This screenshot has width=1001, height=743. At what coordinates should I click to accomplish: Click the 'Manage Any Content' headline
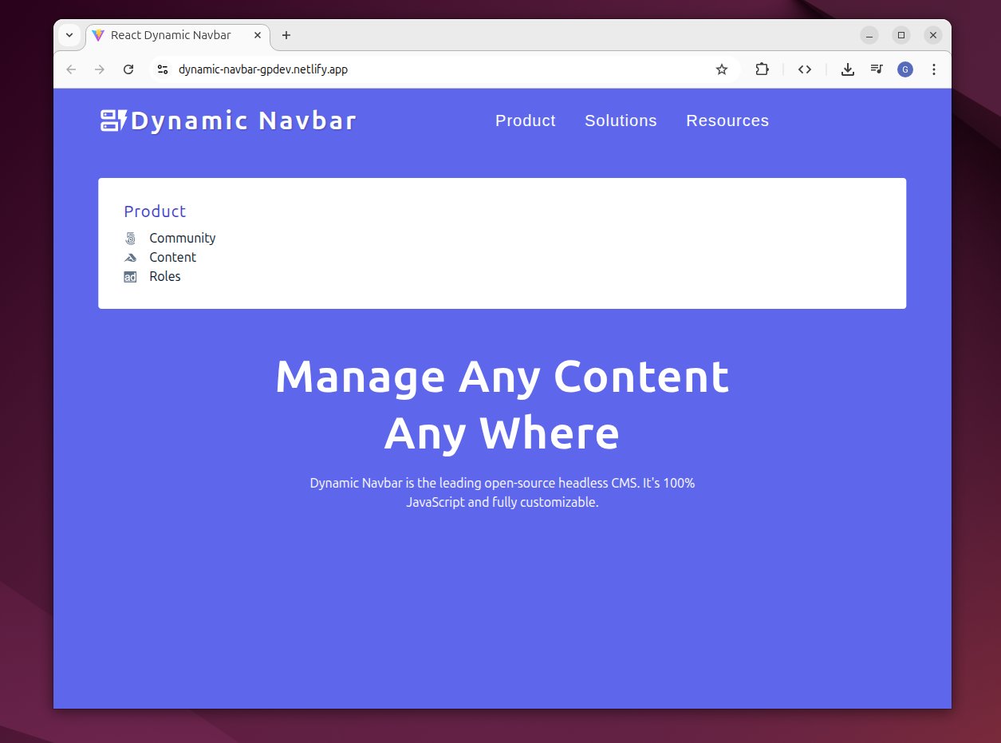click(x=502, y=376)
